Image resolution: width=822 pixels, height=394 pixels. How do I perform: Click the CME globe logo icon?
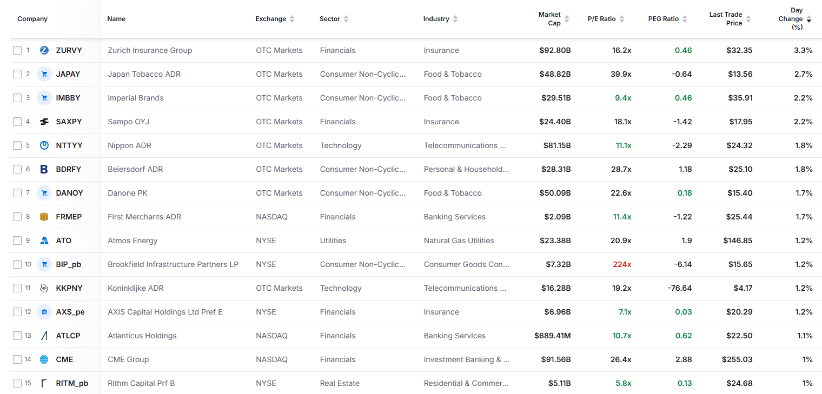[x=44, y=359]
